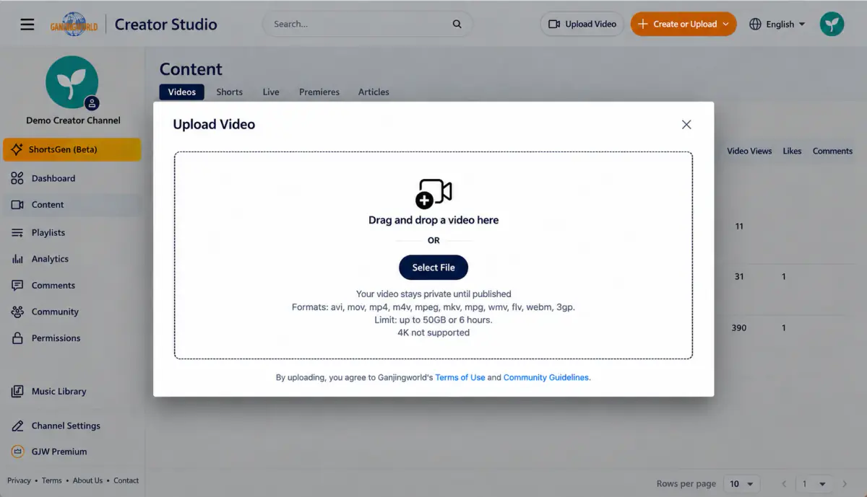Image resolution: width=867 pixels, height=497 pixels.
Task: Open the Privacy footer link
Action: click(19, 480)
